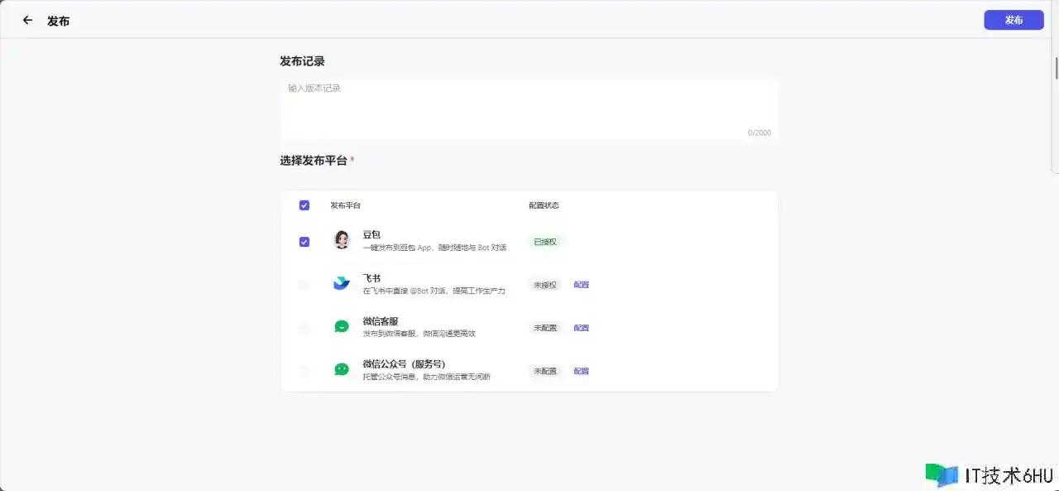The width and height of the screenshot is (1059, 491).
Task: Click the 微信客服 green chat icon
Action: (x=342, y=327)
